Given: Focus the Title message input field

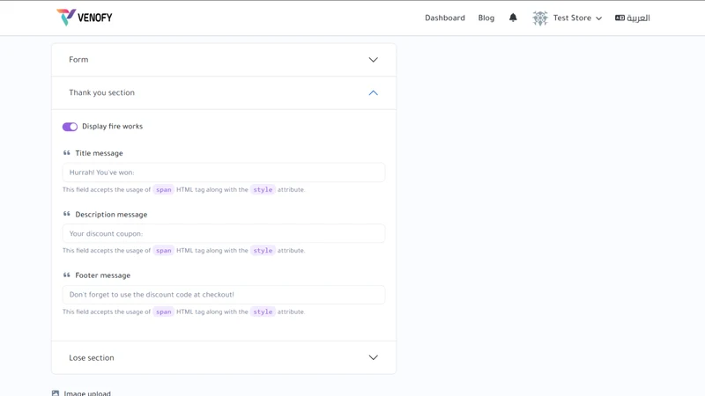Looking at the screenshot, I should 224,172.
